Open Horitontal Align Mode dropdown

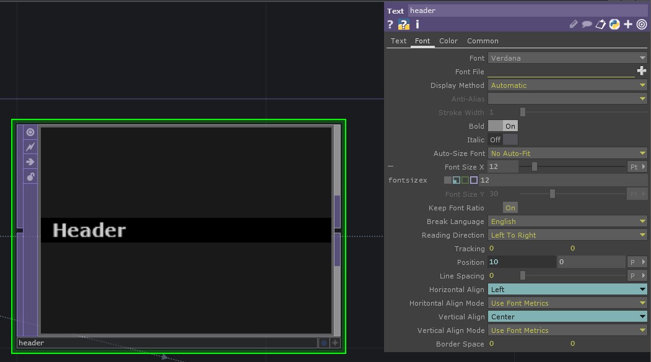coord(567,303)
